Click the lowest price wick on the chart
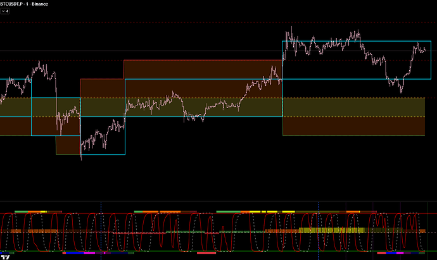 click(81, 159)
